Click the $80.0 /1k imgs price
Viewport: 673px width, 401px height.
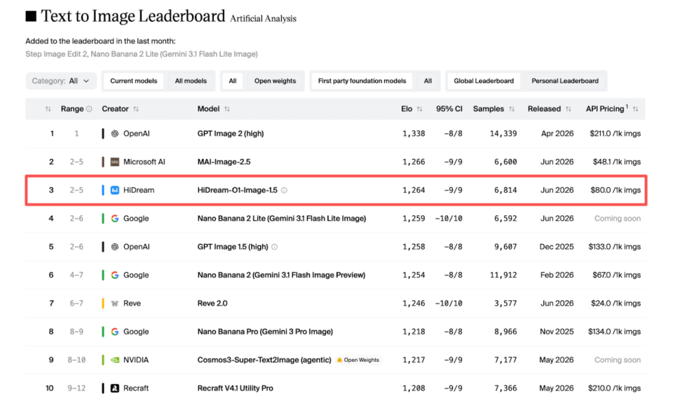[x=616, y=190]
